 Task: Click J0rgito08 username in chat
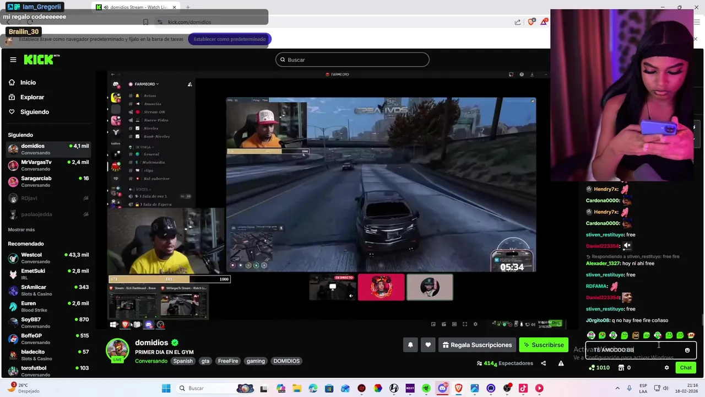(598, 320)
